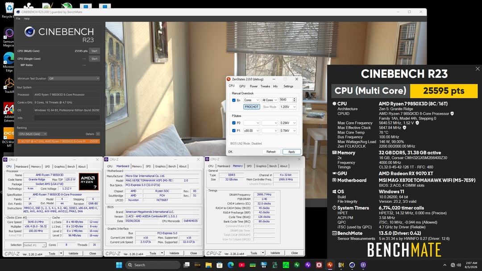Open Cinebench Help menu
482x271 pixels.
pyautogui.click(x=27, y=19)
